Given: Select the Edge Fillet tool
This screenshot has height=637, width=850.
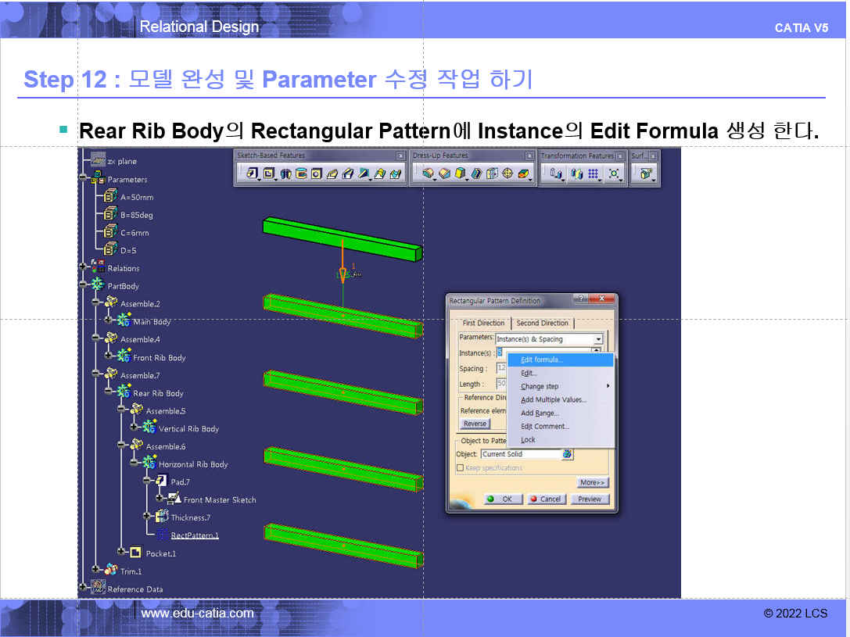Looking at the screenshot, I should click(427, 174).
